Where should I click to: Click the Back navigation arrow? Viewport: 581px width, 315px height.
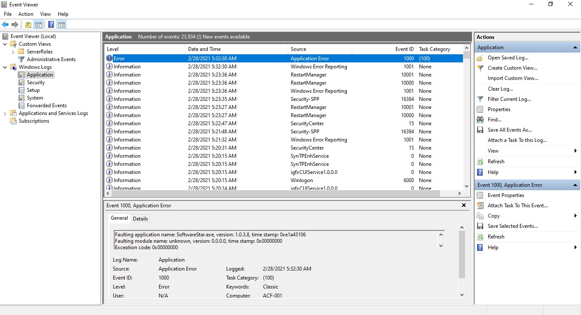5,24
